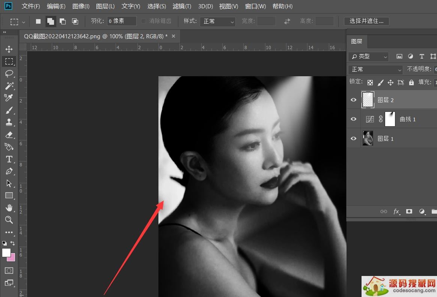Open the 样式 dropdown set to 正常

click(217, 21)
